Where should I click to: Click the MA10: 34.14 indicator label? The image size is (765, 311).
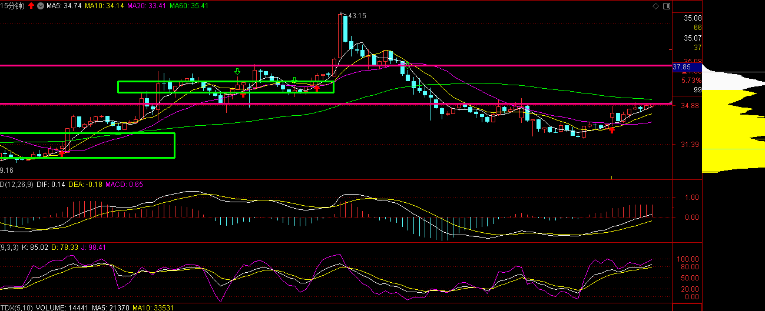pyautogui.click(x=104, y=6)
